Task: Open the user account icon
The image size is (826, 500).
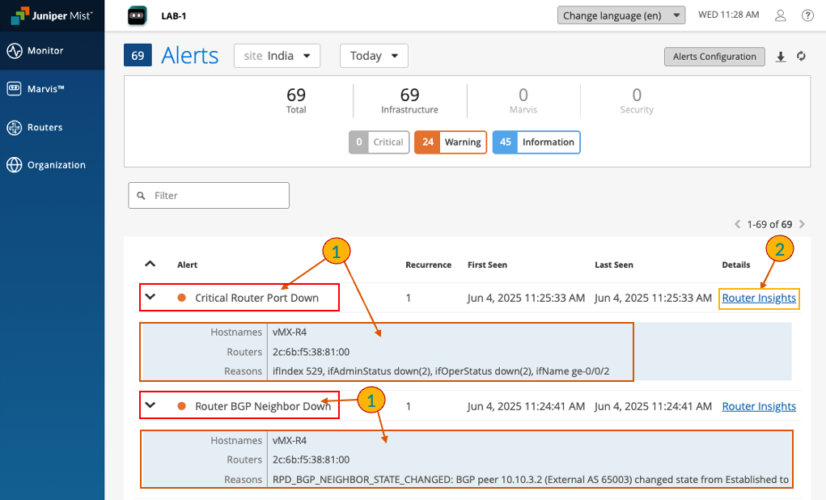Action: 781,15
